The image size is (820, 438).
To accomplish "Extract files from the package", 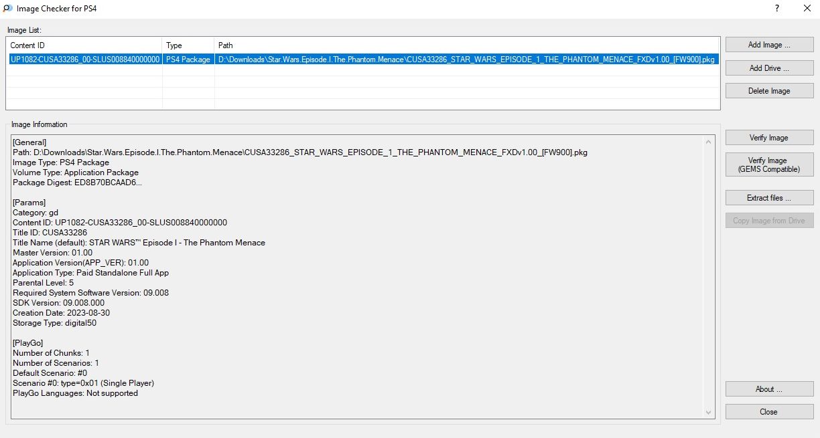I will [x=769, y=197].
